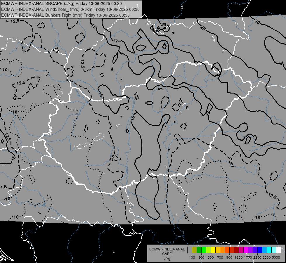
Task: Select the WindShear 0-6km header line
Action: pos(70,9)
